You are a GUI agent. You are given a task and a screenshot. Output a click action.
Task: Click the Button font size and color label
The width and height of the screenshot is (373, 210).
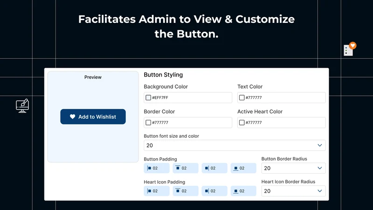pos(171,136)
